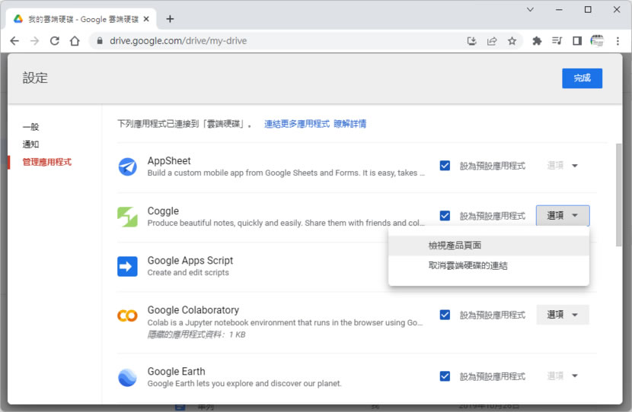Expand the 選項 dropdown for Google Colaboratory
The image size is (632, 412).
coord(562,315)
